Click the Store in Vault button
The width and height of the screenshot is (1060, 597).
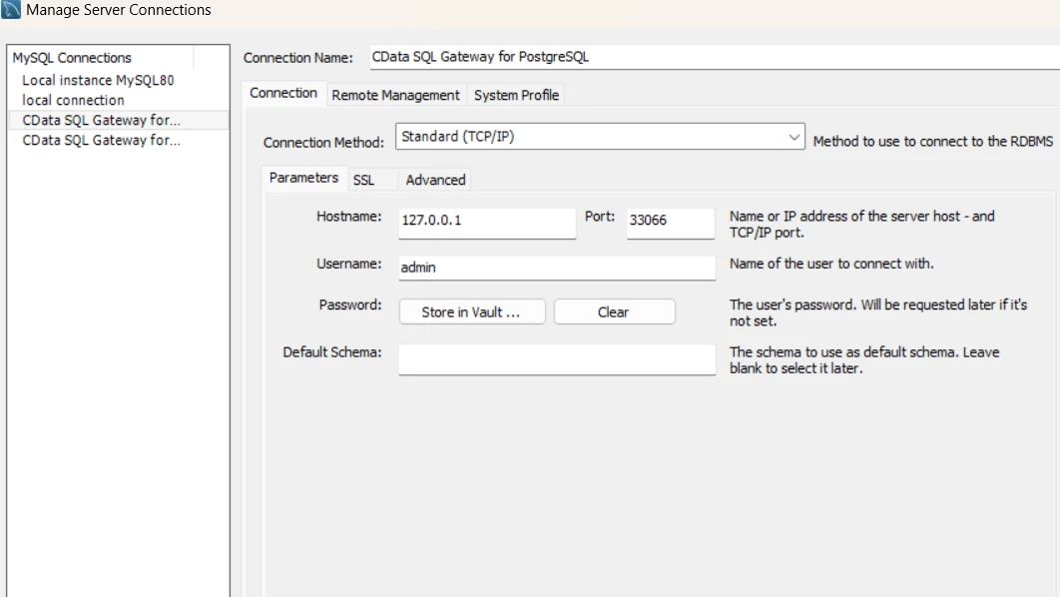point(472,311)
